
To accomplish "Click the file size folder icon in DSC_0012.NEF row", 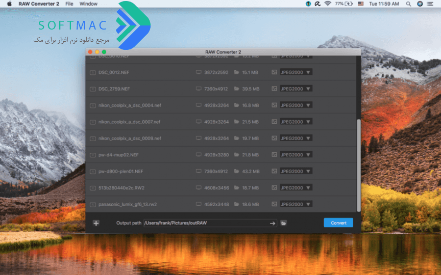I will (236, 72).
